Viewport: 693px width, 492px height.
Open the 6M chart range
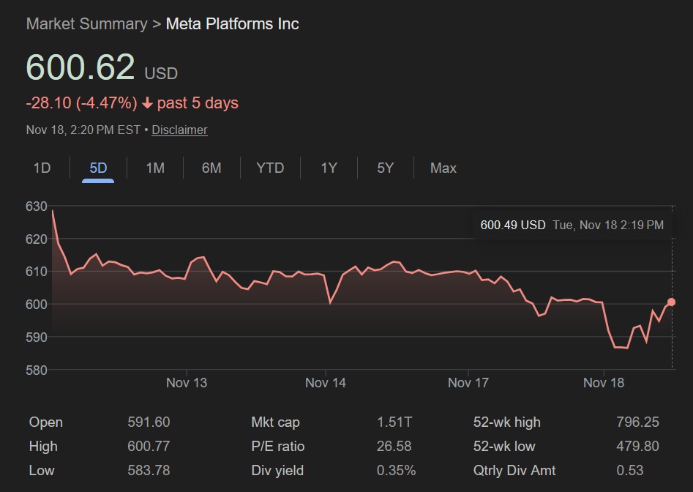pos(211,168)
